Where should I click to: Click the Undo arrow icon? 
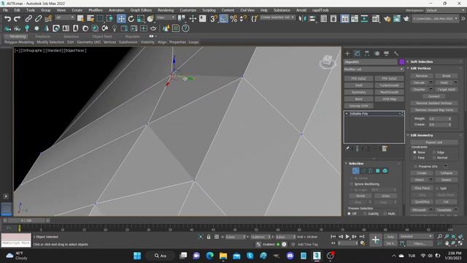(7, 19)
